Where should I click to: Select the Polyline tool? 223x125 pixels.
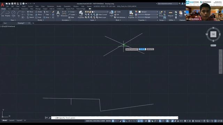pos(8,14)
